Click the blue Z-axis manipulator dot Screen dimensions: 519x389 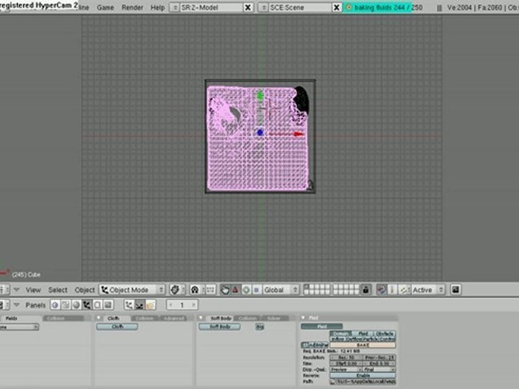[260, 133]
